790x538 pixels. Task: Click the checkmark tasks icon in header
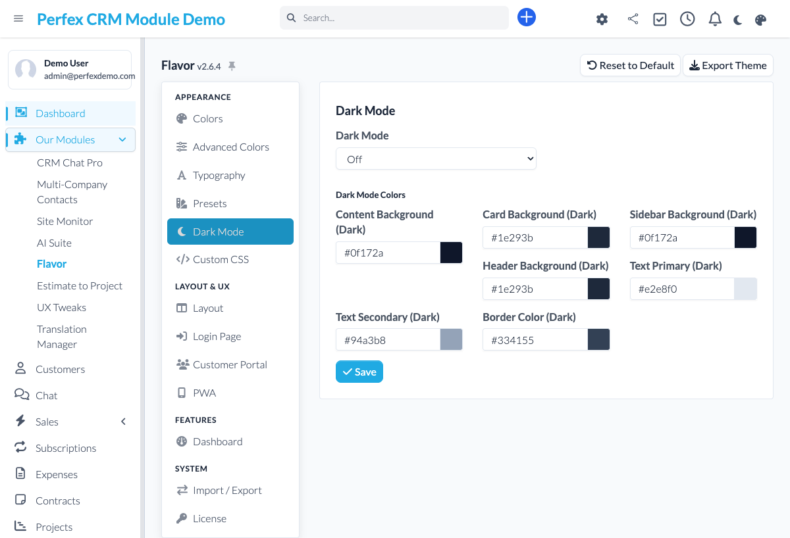(x=660, y=19)
